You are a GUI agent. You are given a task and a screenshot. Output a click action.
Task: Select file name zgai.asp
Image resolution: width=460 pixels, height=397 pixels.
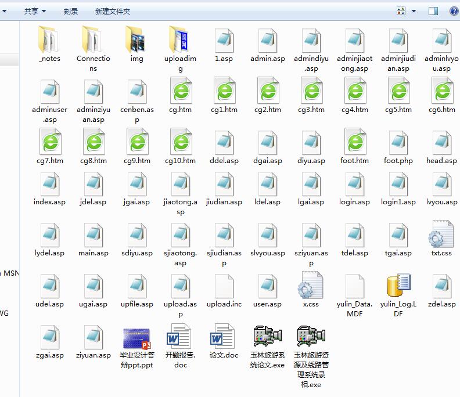49,355
